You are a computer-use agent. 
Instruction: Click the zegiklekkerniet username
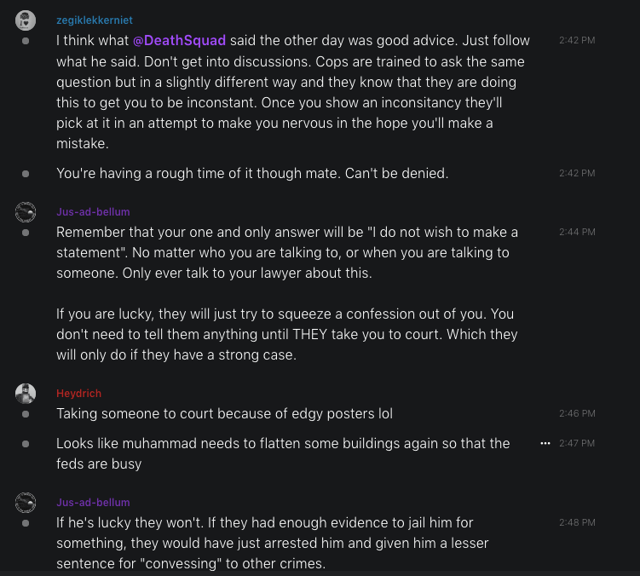point(95,20)
